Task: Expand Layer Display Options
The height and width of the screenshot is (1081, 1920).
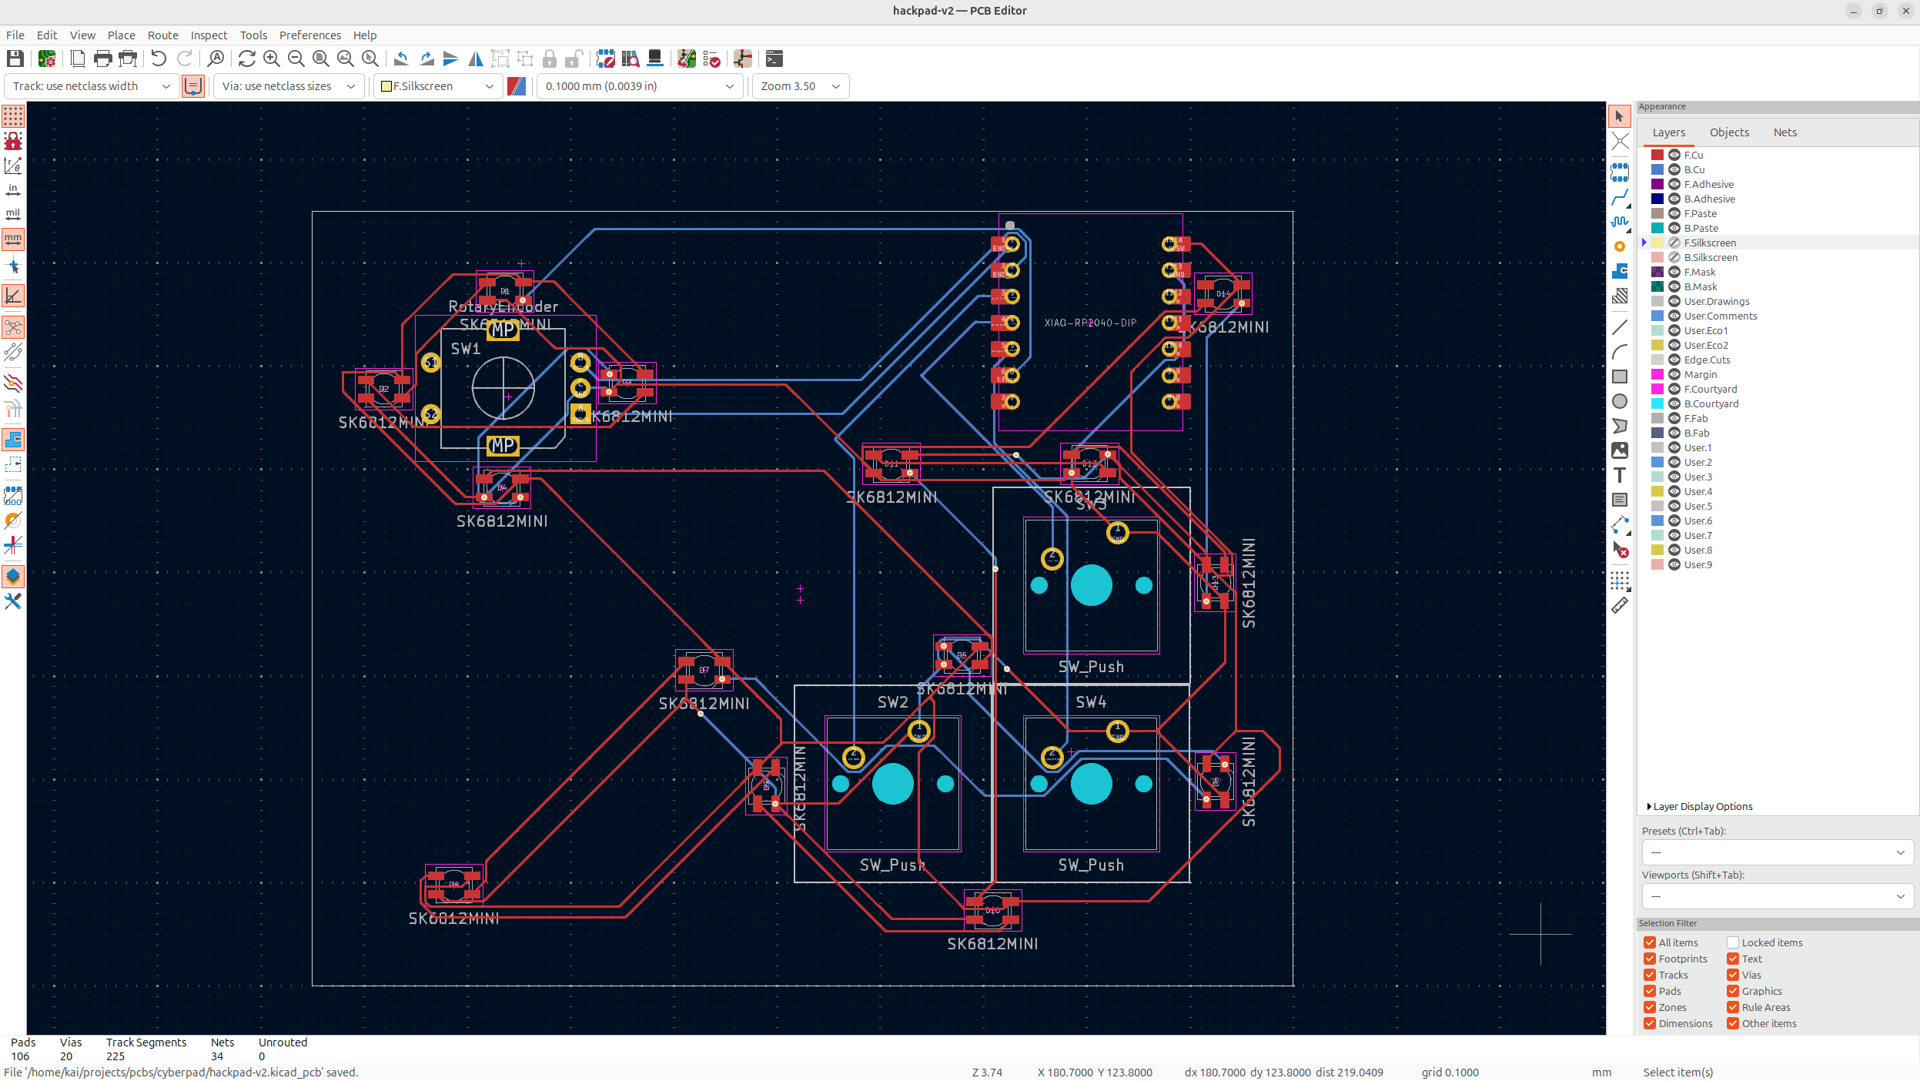Action: point(1701,806)
